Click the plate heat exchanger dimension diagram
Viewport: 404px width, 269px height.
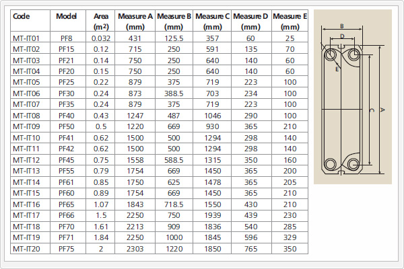[353, 97]
